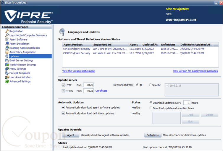Viewport: 223px width, 151px height.
Task: Click the Roaming Agent Installation globe icon
Action: [7, 48]
